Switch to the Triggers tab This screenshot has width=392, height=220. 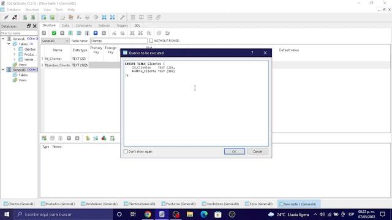[x=122, y=26]
